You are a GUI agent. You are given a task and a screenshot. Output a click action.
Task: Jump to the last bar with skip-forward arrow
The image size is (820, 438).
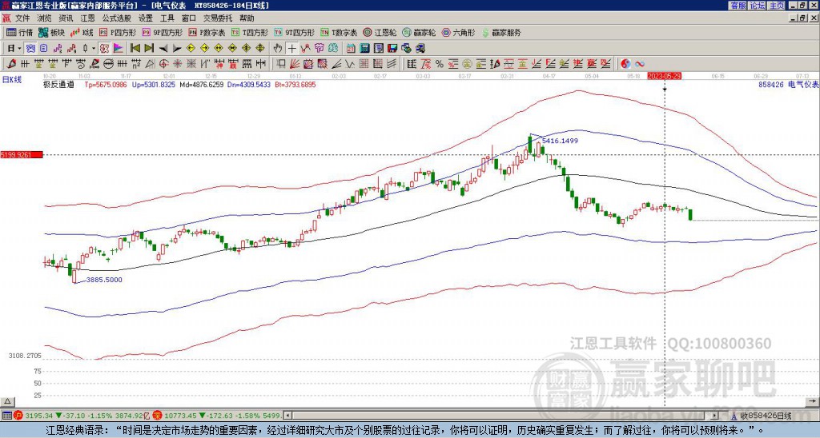(149, 49)
